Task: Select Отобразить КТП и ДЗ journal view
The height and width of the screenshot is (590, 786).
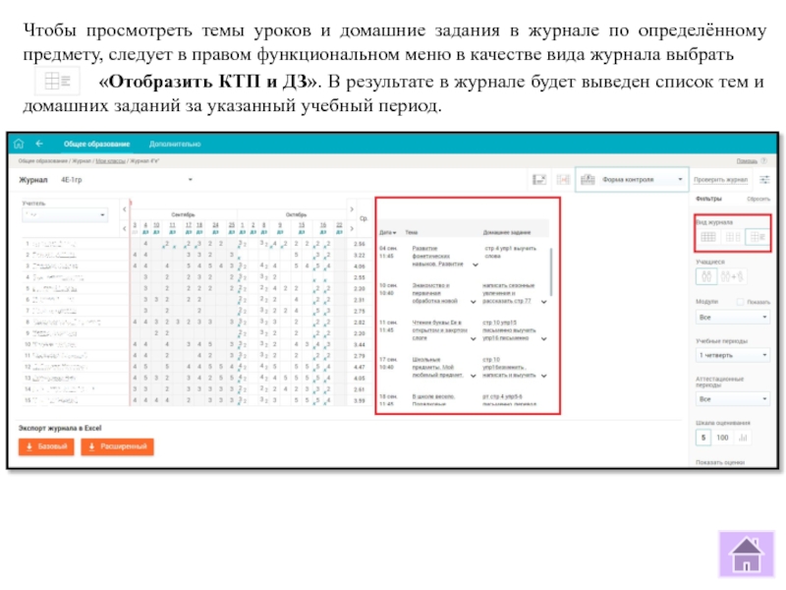Action: click(x=758, y=237)
